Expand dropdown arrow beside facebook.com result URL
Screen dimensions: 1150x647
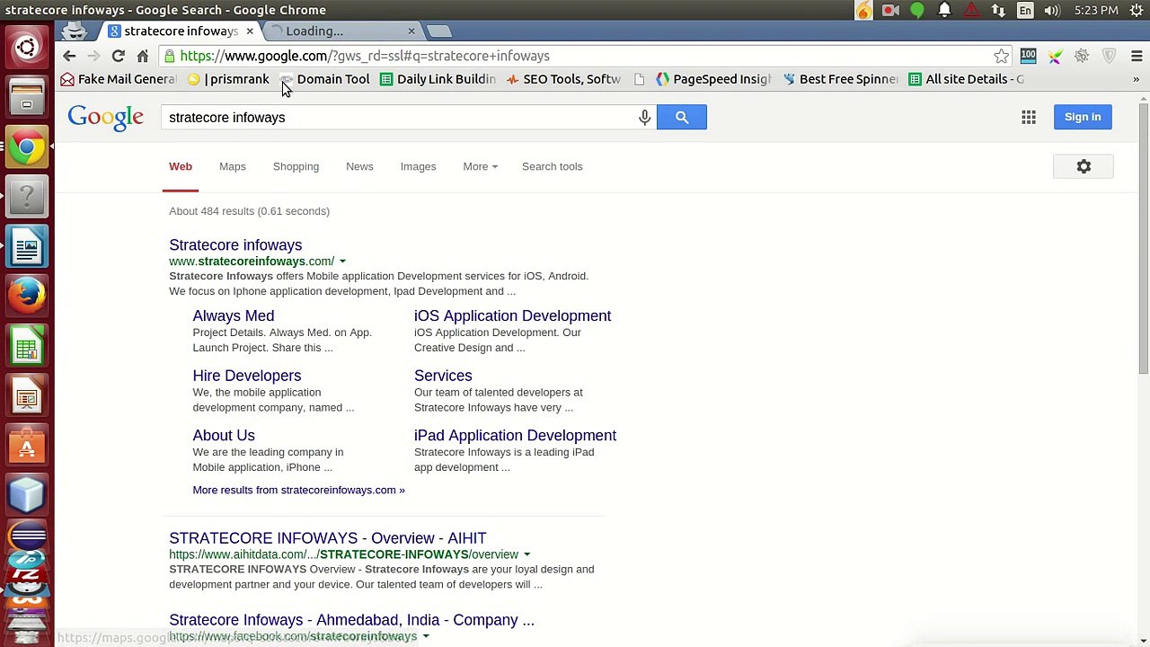426,636
